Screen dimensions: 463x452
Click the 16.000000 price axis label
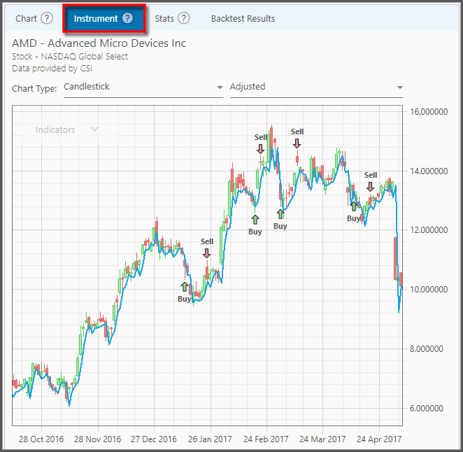pos(429,112)
